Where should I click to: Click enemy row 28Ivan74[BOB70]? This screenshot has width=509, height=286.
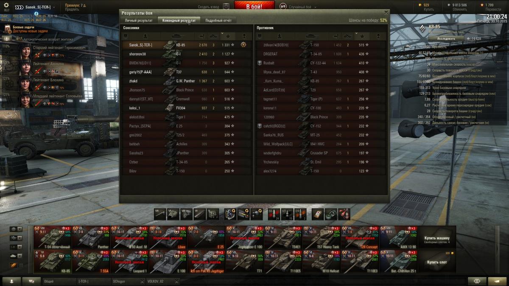click(321, 44)
